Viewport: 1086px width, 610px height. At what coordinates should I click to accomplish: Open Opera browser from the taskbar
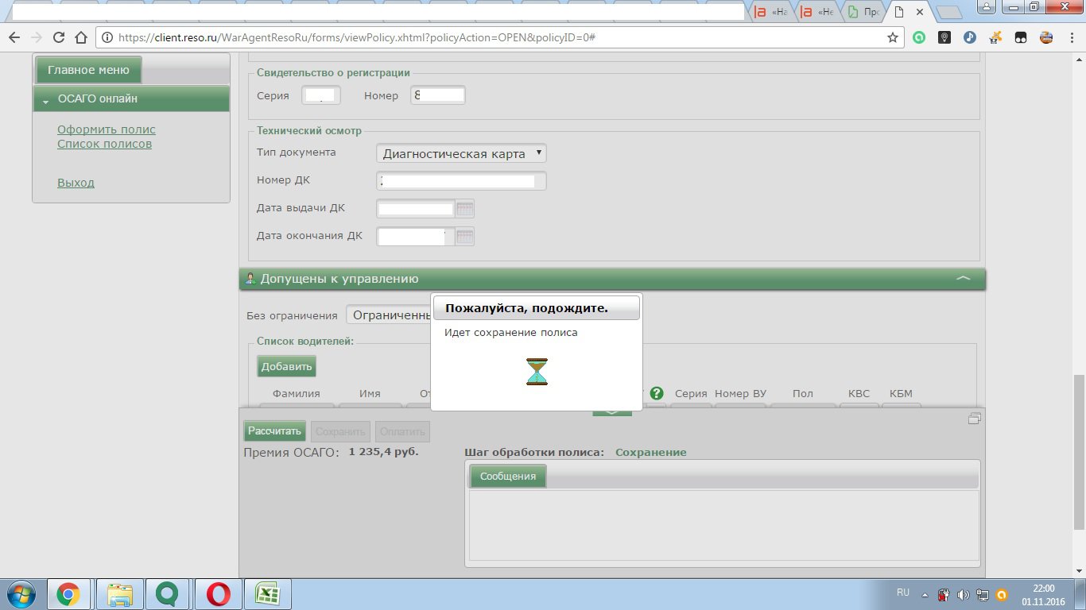pos(219,593)
